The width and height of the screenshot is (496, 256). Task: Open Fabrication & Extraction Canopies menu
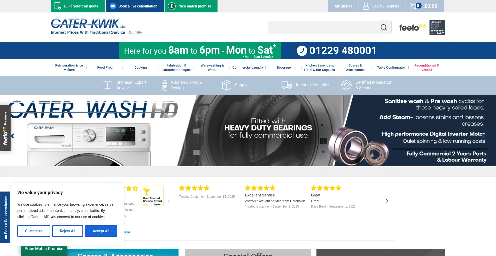(x=176, y=68)
